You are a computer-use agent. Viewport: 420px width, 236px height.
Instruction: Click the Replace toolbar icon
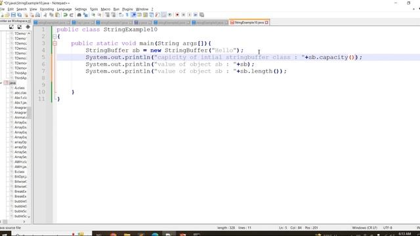pos(85,15)
